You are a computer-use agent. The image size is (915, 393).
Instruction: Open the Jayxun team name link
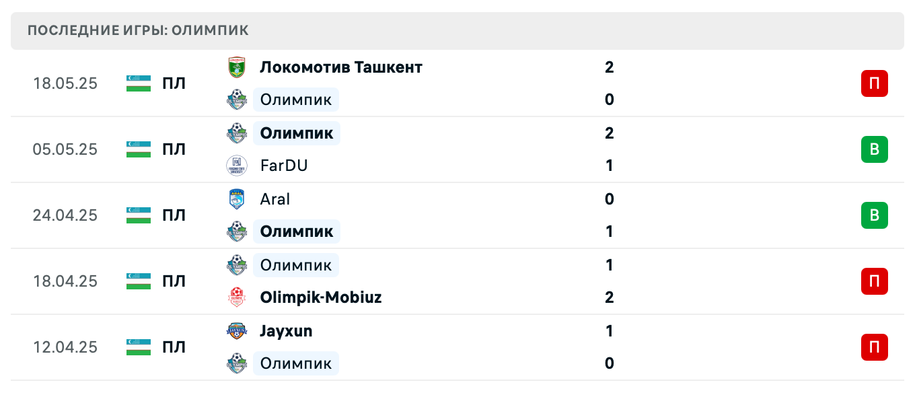tap(285, 331)
